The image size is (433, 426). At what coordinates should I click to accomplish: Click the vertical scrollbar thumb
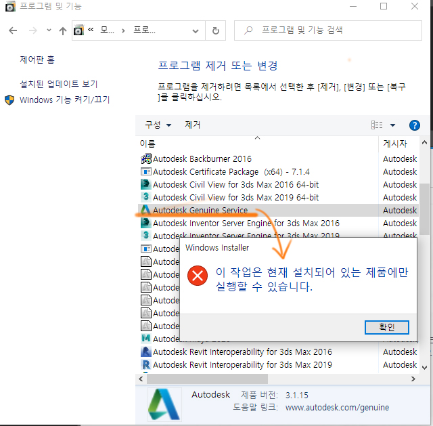(425, 209)
